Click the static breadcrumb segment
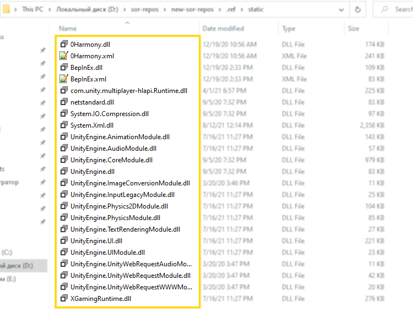The width and height of the screenshot is (413, 318). click(x=256, y=9)
